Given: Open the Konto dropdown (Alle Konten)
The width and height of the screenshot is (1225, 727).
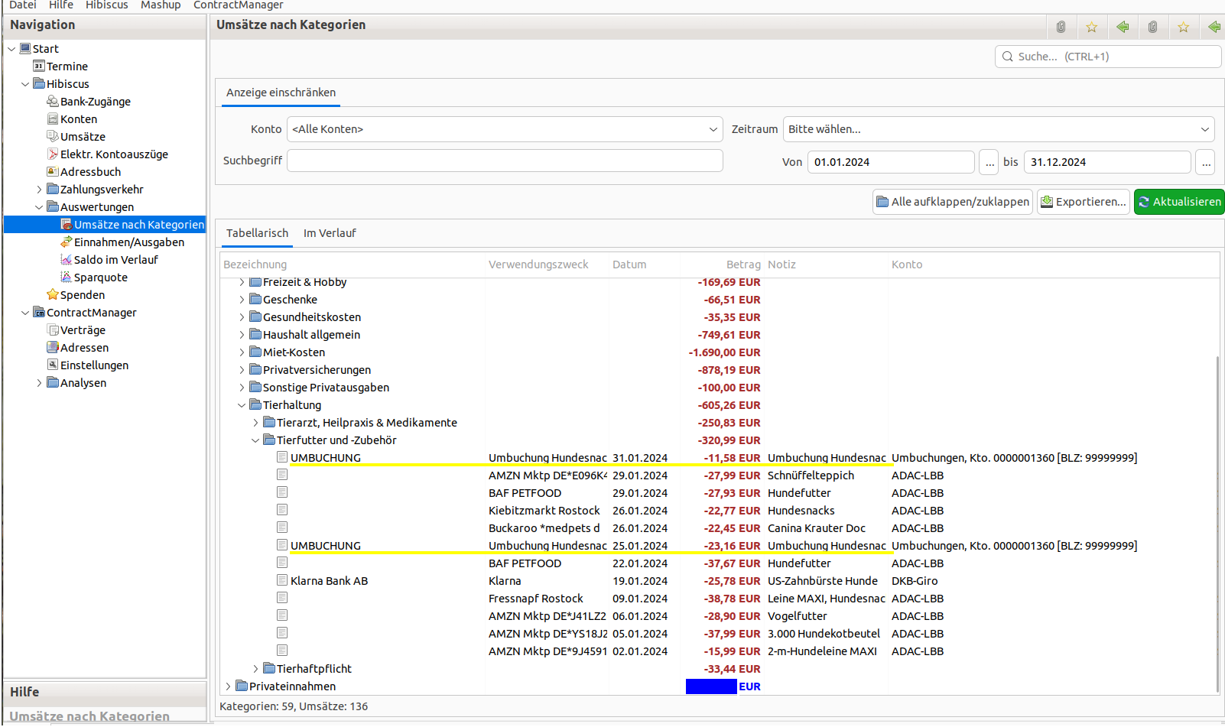Looking at the screenshot, I should (505, 129).
